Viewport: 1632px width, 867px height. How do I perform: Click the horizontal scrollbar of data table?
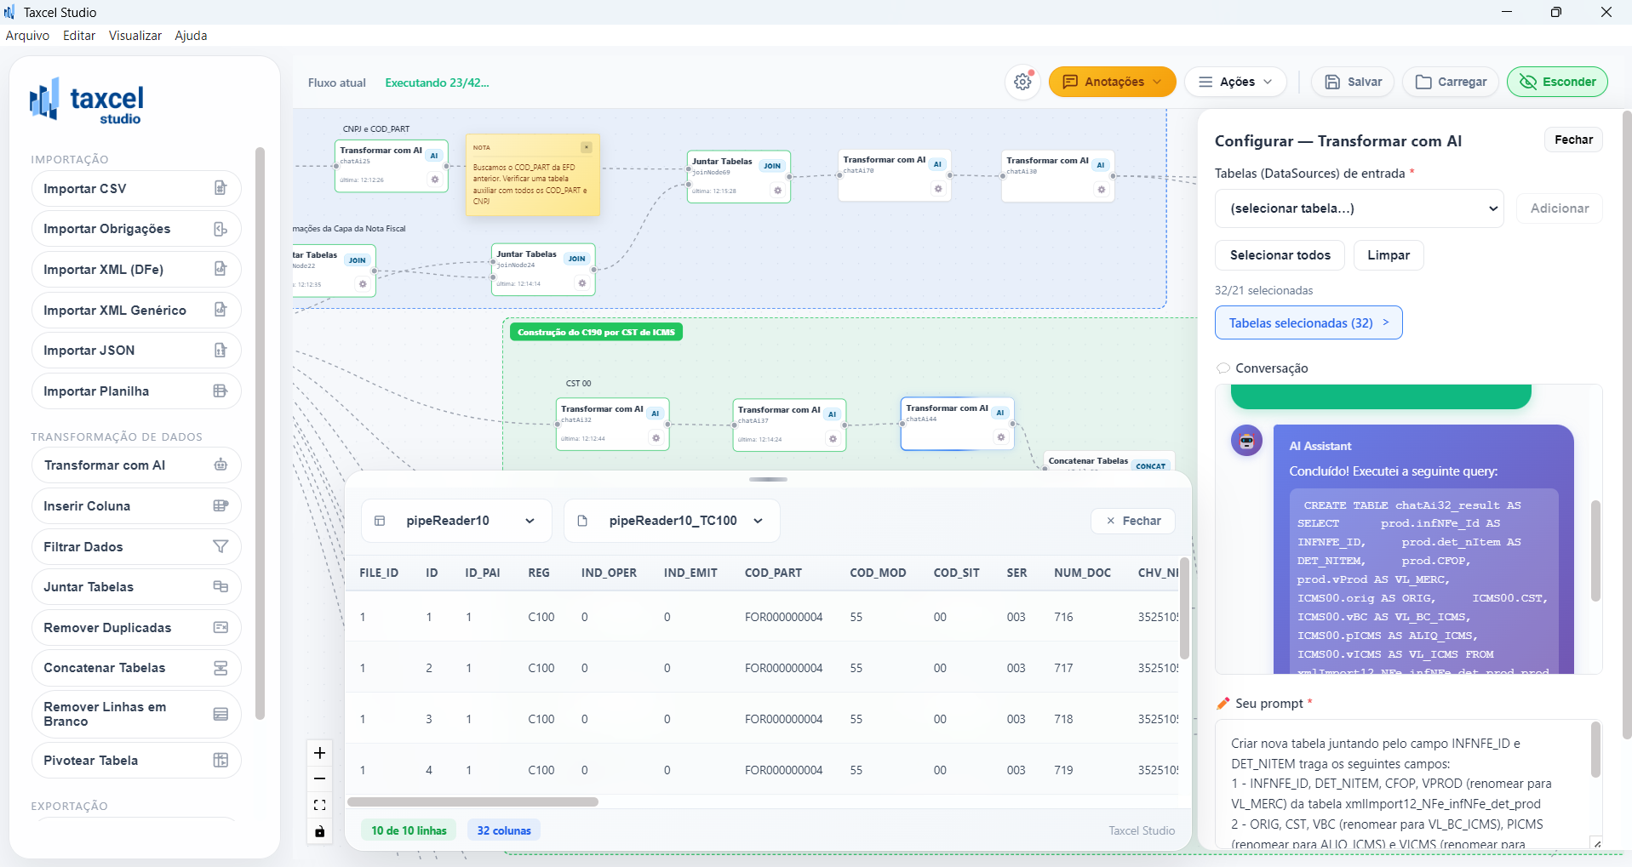[x=473, y=801]
